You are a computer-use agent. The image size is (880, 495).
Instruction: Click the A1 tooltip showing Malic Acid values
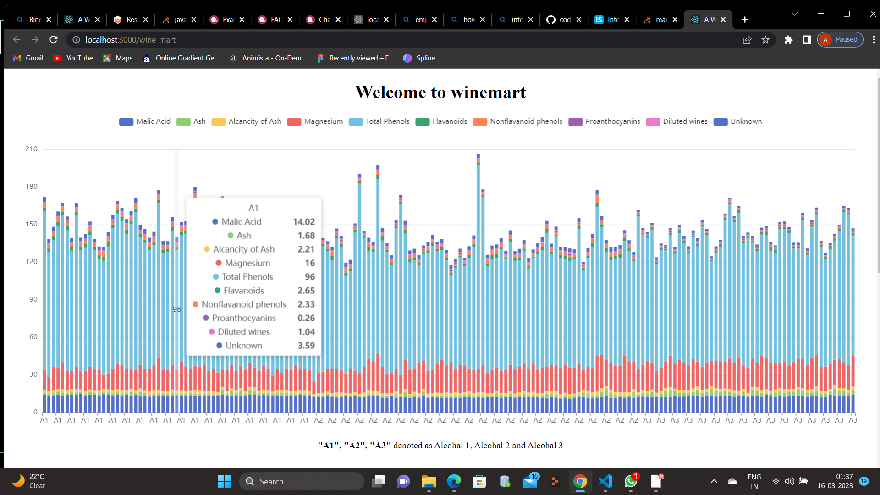[253, 275]
